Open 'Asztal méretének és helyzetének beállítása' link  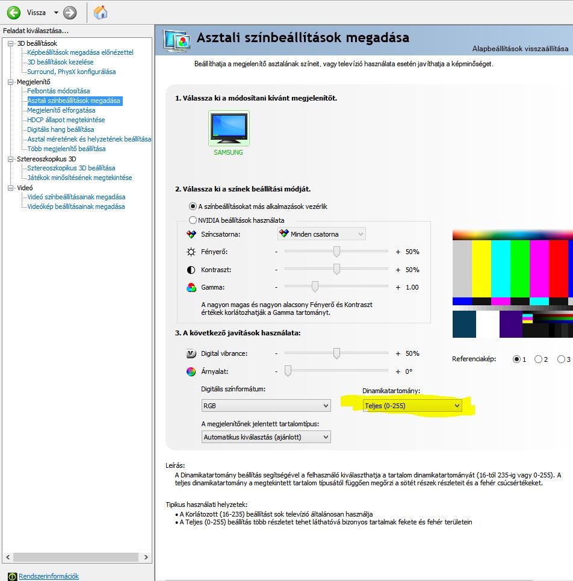click(x=89, y=139)
